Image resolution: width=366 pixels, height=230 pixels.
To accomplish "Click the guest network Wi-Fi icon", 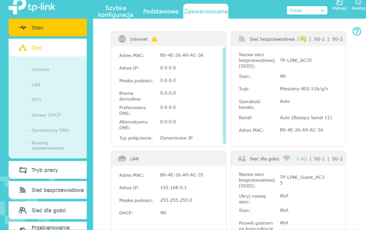I will (287, 158).
